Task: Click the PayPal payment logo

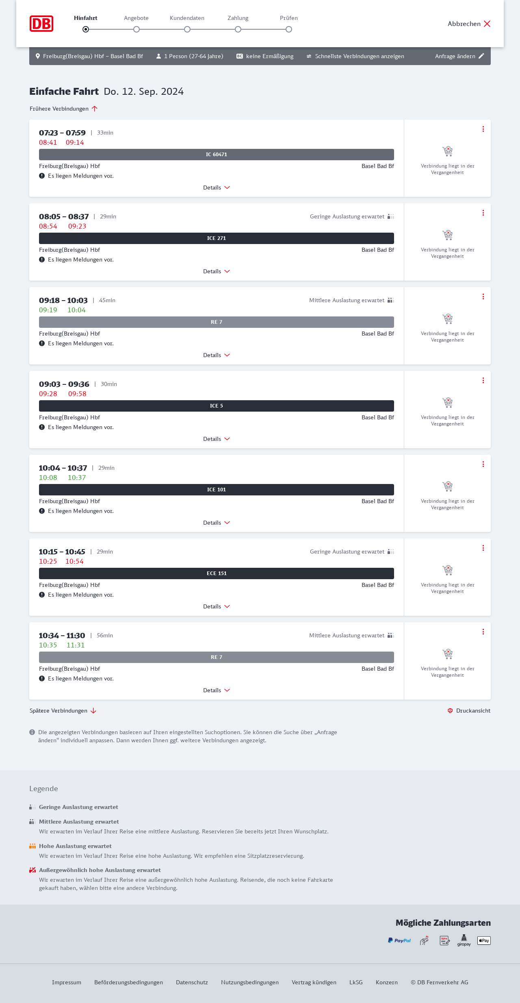Action: pos(399,940)
